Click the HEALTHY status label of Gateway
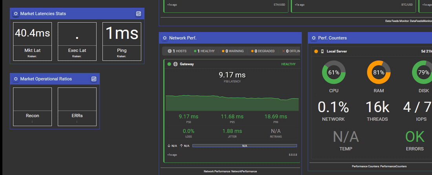The width and height of the screenshot is (432, 175). point(288,64)
